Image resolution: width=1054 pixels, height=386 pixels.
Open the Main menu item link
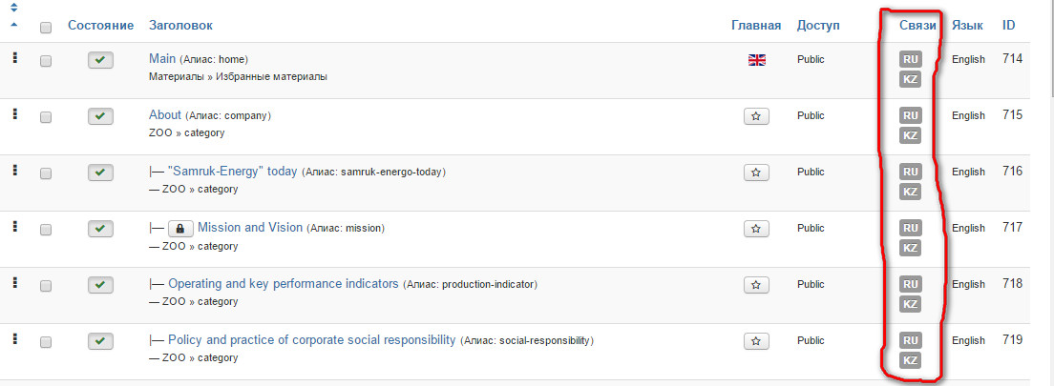pos(162,59)
